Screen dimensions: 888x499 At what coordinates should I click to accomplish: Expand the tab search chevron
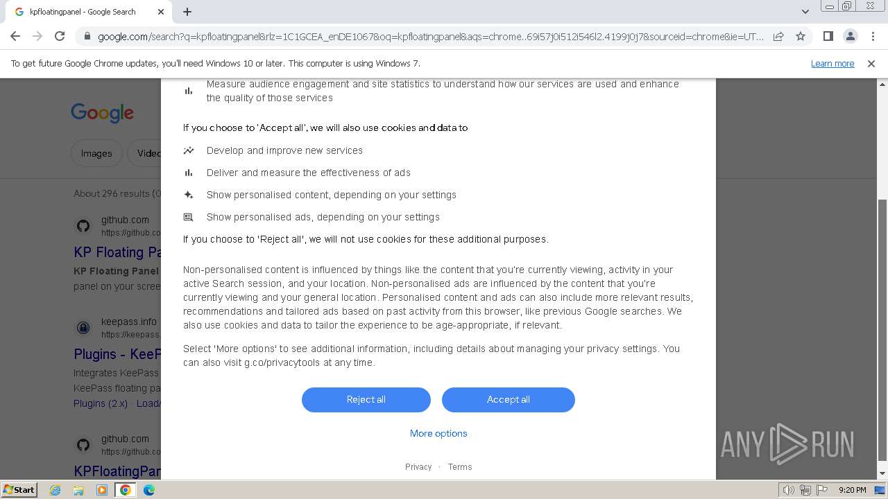point(805,12)
